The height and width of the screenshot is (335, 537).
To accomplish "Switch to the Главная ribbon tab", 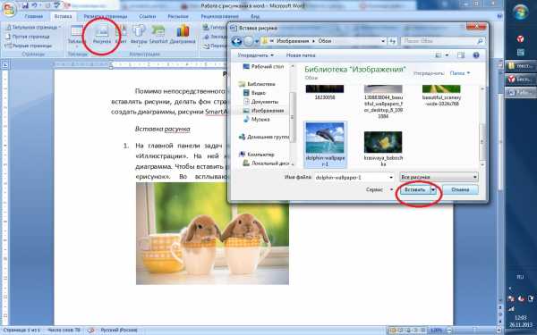I will [x=34, y=16].
